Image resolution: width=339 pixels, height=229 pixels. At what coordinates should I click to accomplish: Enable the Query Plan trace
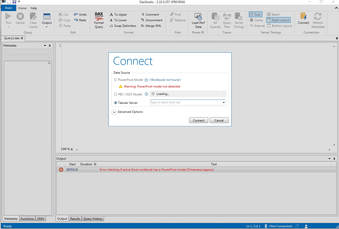click(227, 20)
